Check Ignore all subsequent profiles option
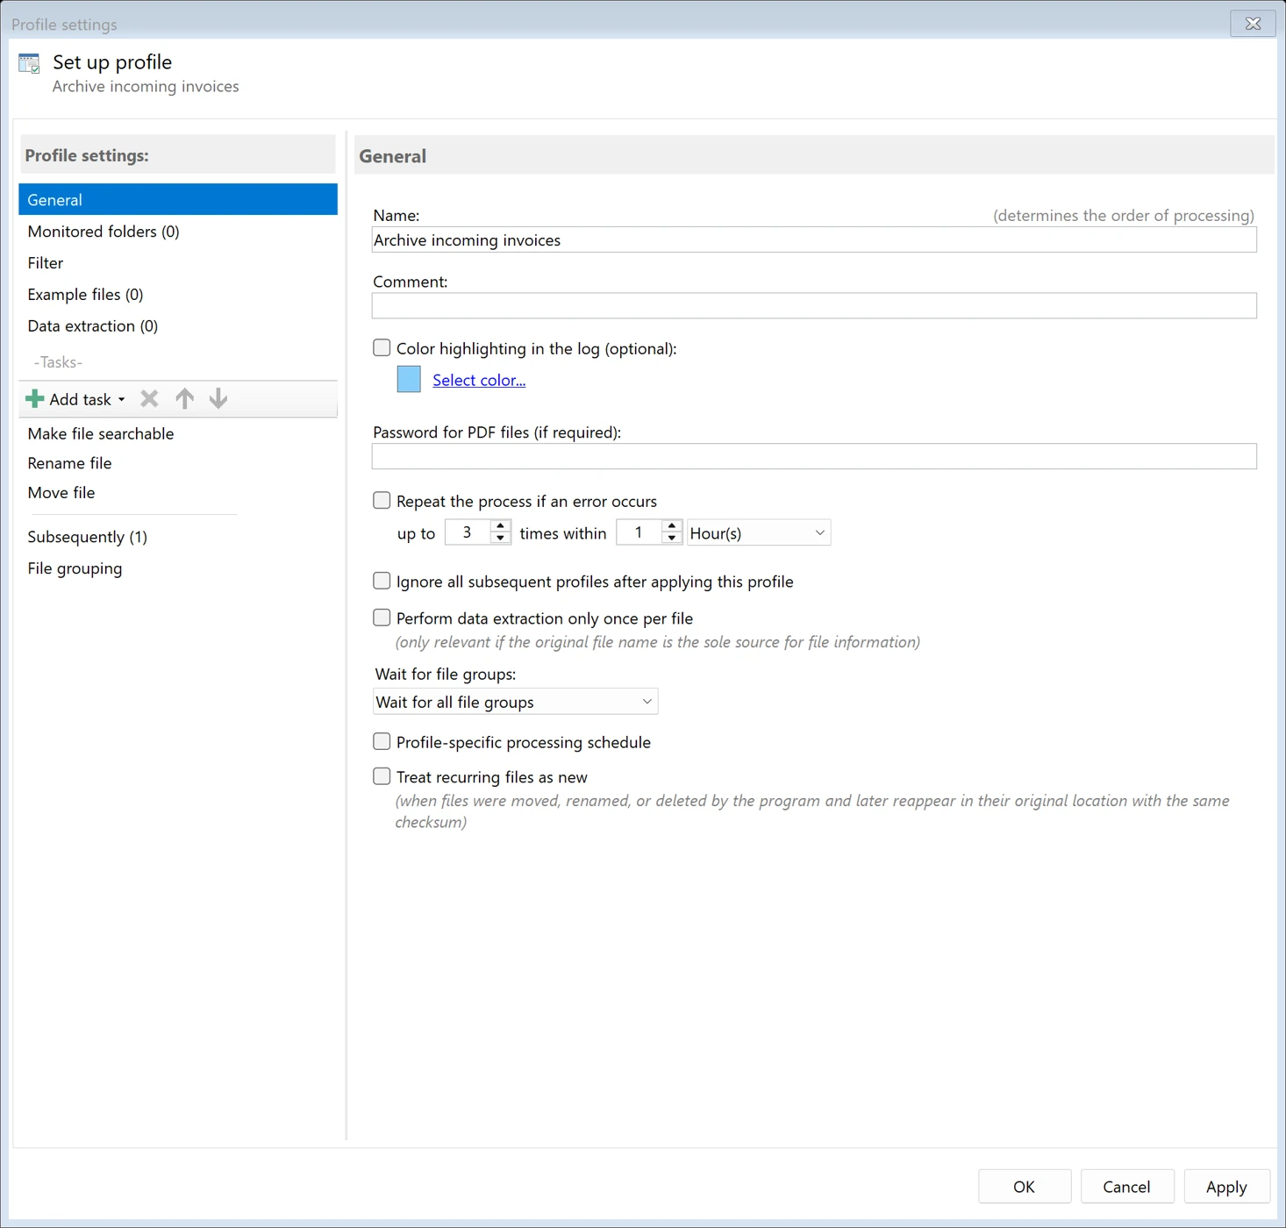 point(382,582)
